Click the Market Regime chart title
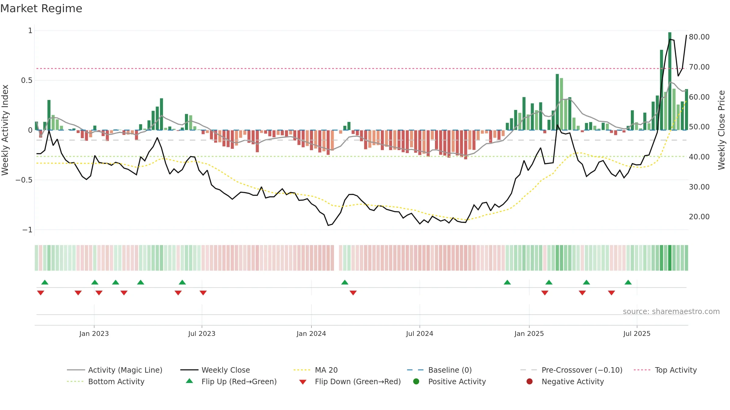The height and width of the screenshot is (410, 730). [x=41, y=9]
